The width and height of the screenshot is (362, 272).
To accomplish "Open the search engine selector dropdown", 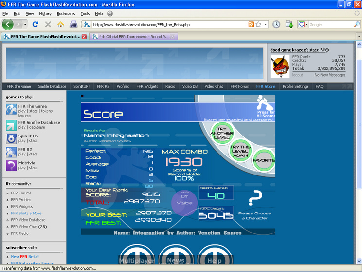I will (x=303, y=24).
